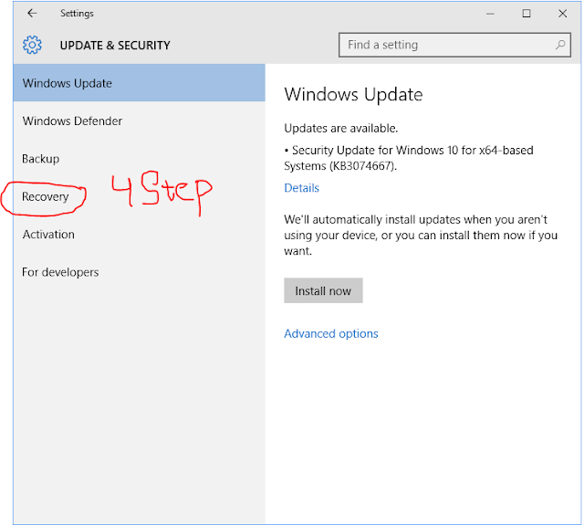Close the Settings window
Screen dimensions: 584x525
click(562, 14)
